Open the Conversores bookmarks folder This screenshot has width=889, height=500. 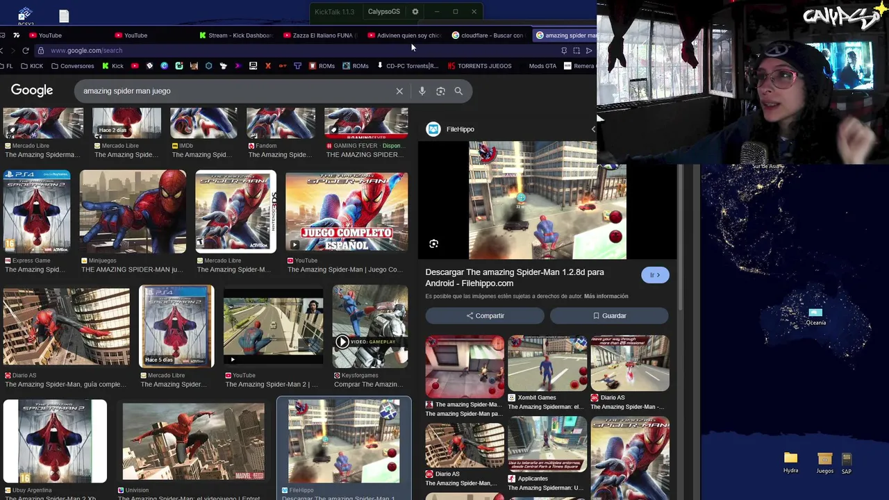(x=72, y=66)
